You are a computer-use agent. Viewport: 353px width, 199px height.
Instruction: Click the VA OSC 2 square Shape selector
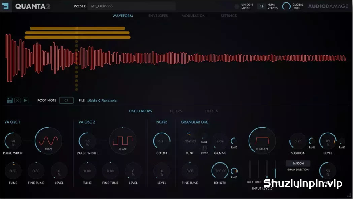click(123, 141)
